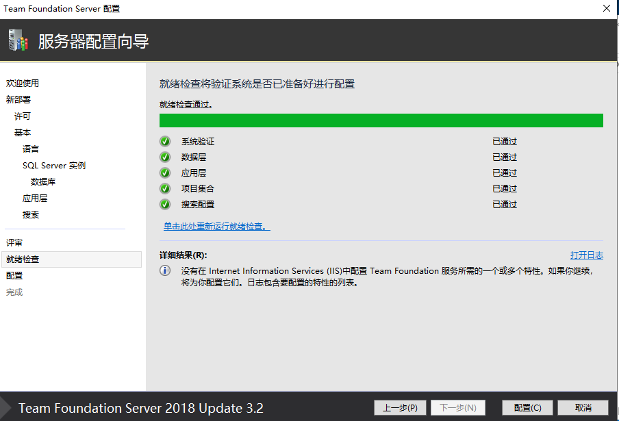Click the green check icon beside 数据层
The height and width of the screenshot is (421, 619).
coord(165,157)
